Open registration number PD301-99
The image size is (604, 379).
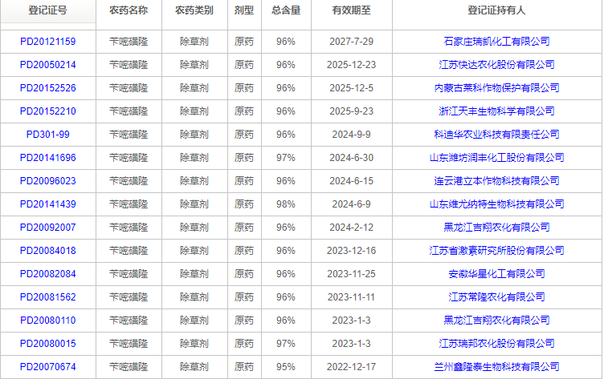(47, 135)
